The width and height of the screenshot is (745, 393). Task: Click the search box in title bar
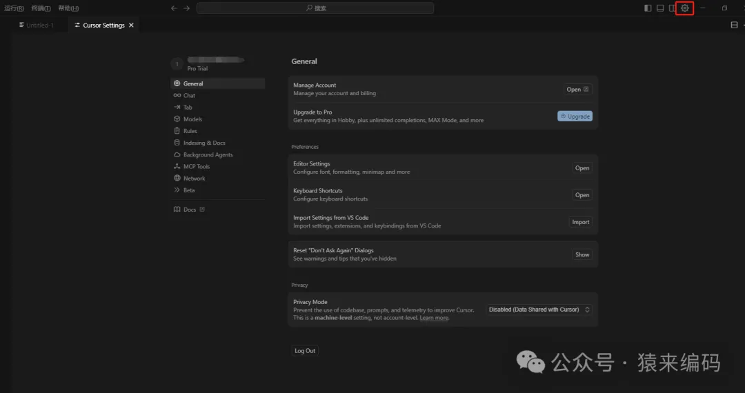point(315,8)
